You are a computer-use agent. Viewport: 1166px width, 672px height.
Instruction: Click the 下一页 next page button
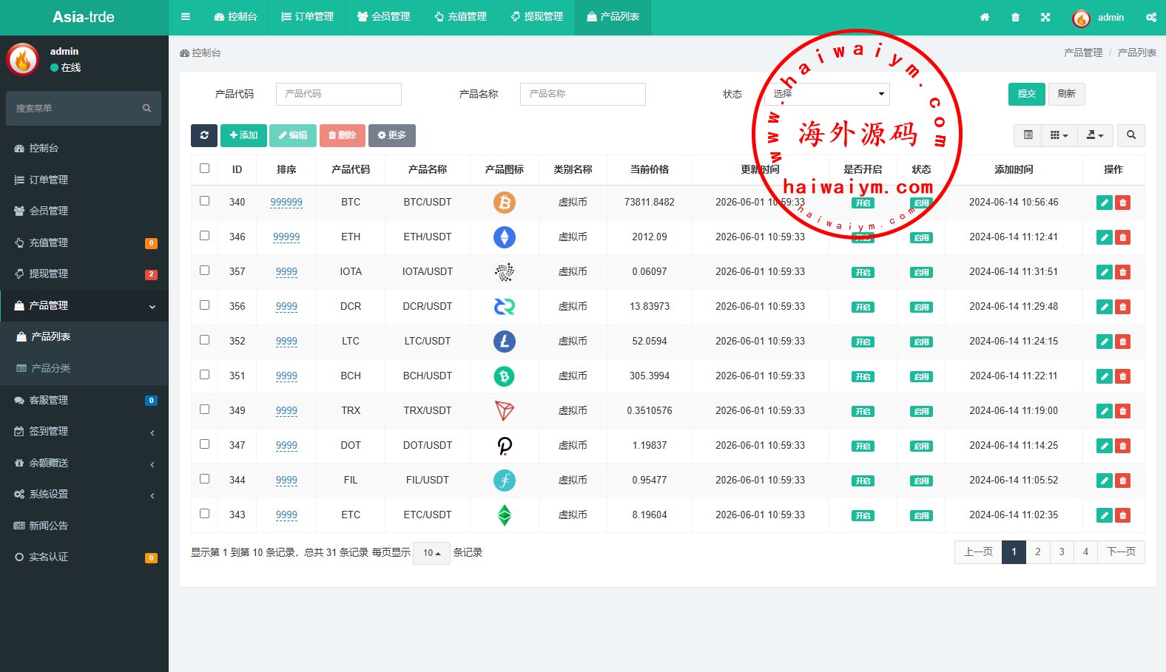[1121, 552]
